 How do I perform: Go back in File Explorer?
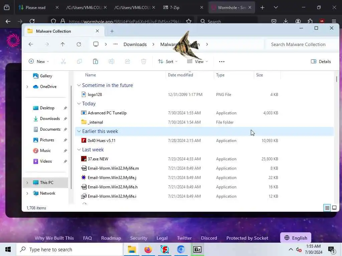coord(31,44)
